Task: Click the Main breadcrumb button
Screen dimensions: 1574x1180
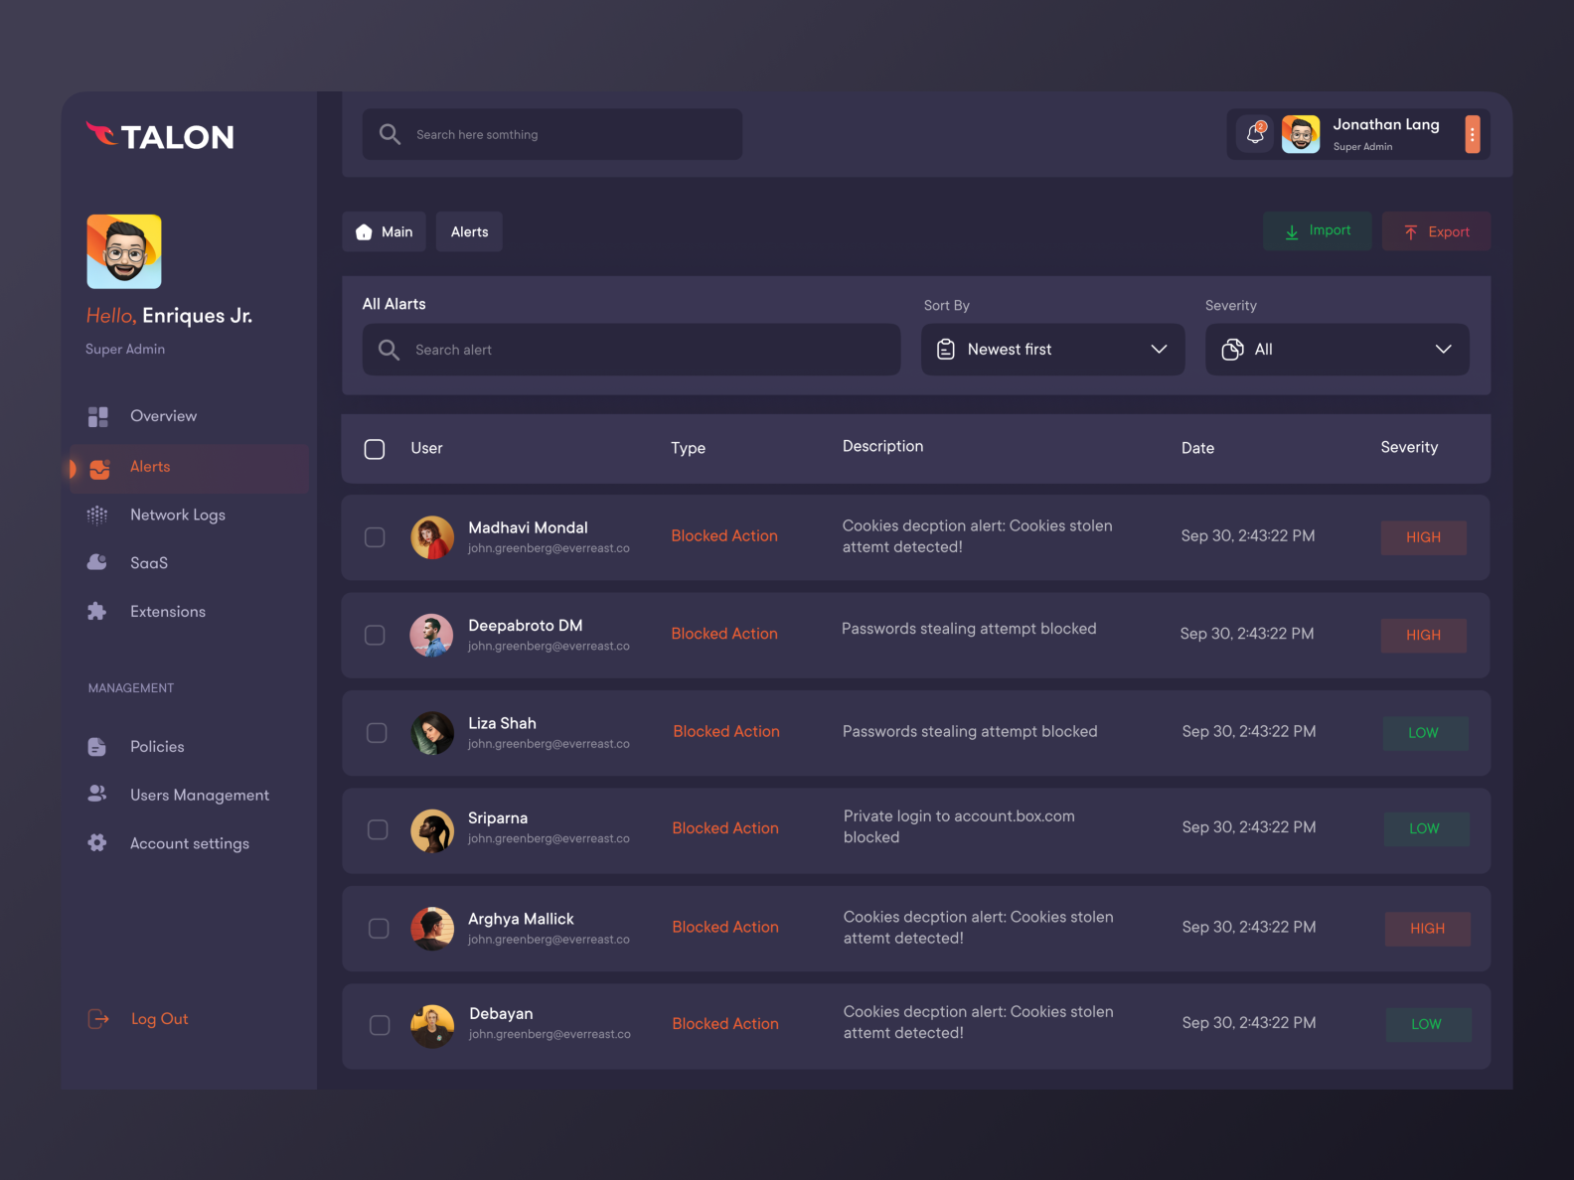Action: [x=385, y=231]
